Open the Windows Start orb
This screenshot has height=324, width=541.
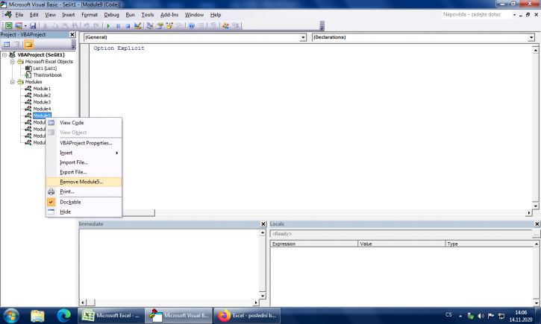11,315
